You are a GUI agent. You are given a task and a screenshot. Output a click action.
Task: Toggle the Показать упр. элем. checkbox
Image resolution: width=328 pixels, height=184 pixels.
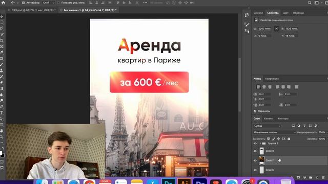[x=58, y=3]
